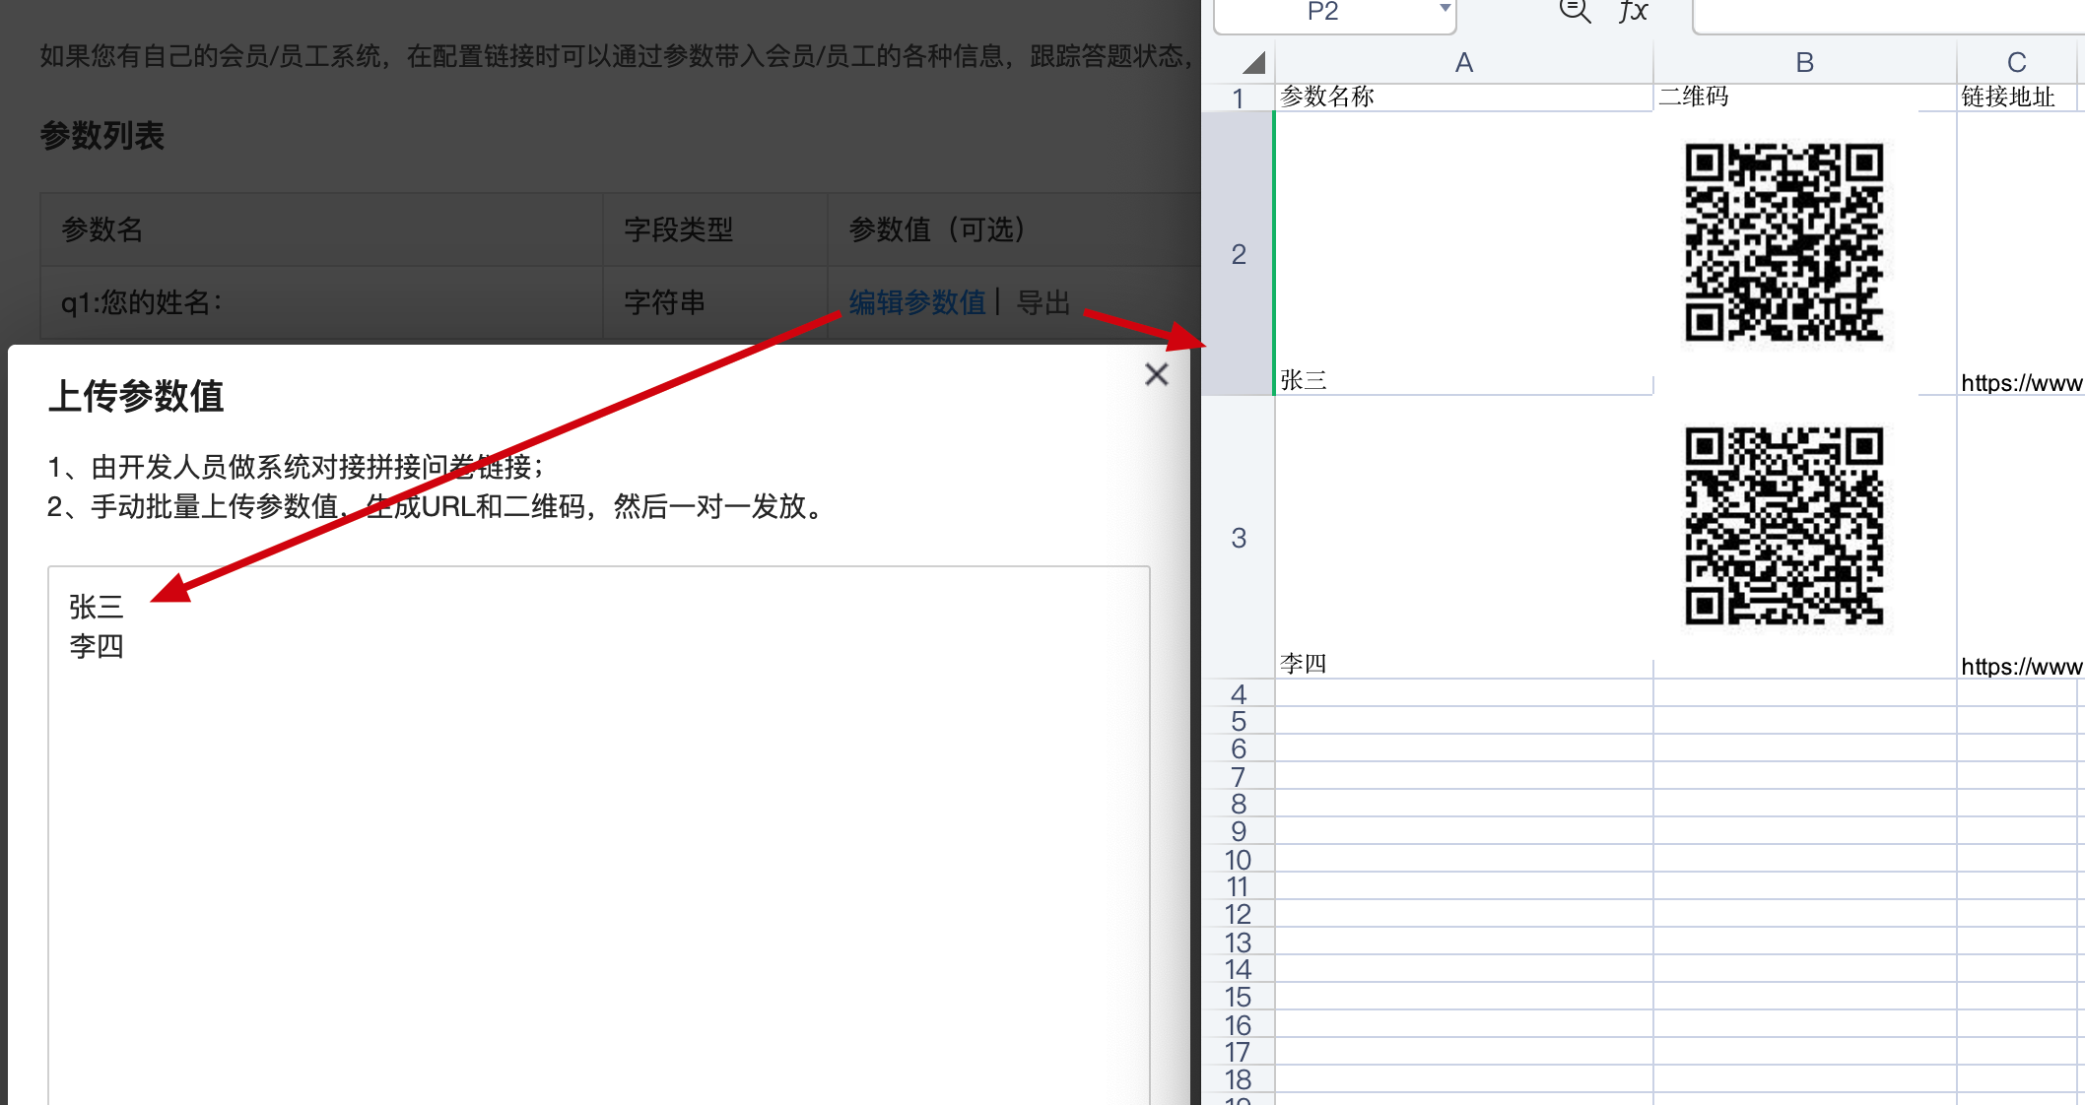Click cell containing 二维码

click(x=1804, y=97)
